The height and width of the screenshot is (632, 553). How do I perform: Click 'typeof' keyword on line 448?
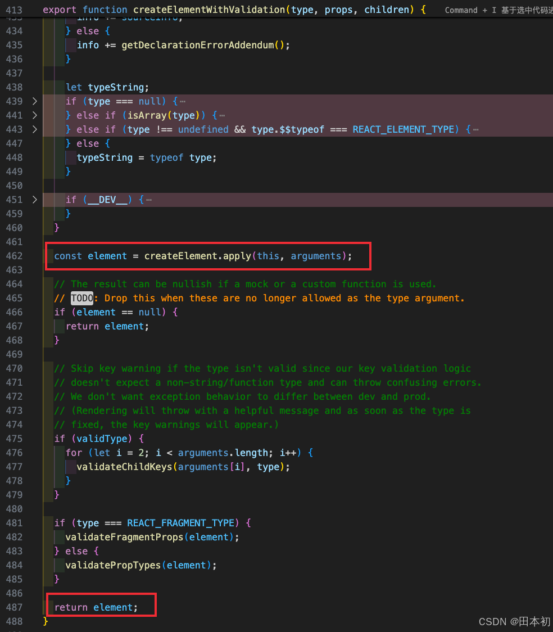tap(166, 157)
